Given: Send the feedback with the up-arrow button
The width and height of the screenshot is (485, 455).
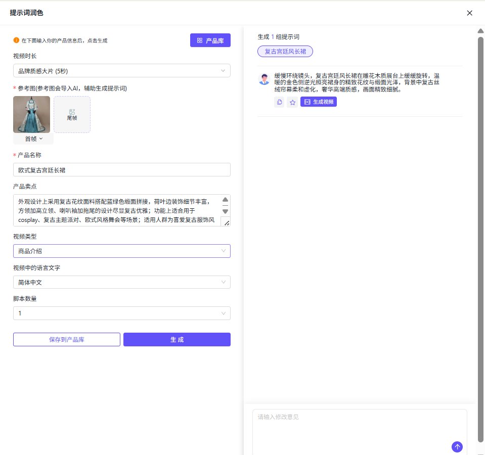Looking at the screenshot, I should click(x=457, y=446).
